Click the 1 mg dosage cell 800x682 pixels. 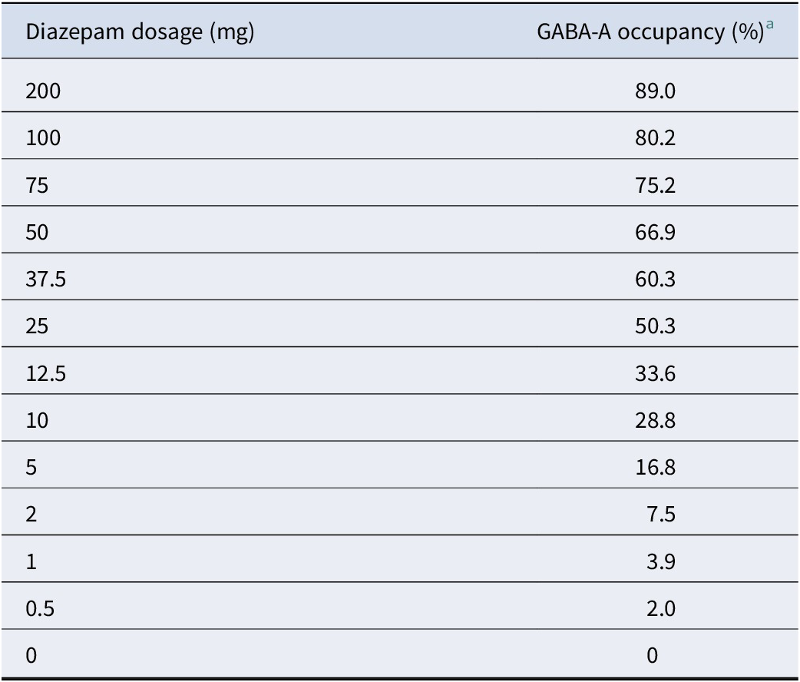click(x=31, y=561)
